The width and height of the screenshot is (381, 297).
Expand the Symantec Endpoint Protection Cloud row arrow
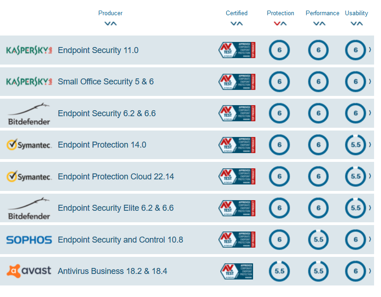(370, 176)
